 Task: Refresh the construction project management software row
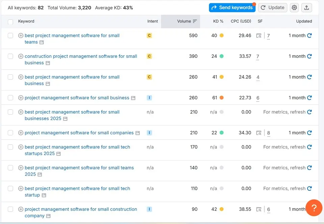309,56
